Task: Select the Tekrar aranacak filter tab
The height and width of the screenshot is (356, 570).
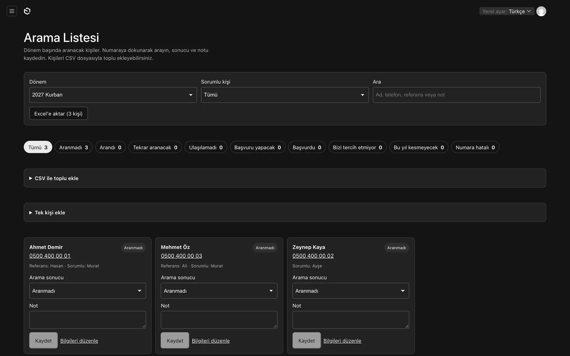Action: coord(155,147)
